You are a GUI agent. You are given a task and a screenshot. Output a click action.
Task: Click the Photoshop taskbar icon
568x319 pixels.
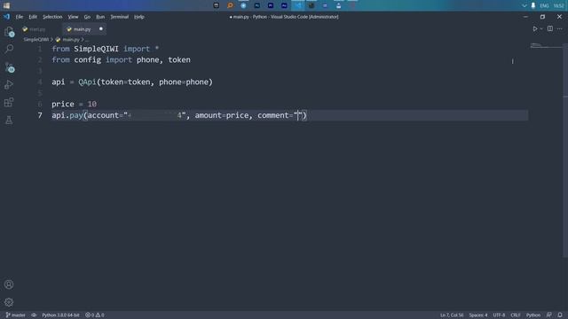(257, 5)
